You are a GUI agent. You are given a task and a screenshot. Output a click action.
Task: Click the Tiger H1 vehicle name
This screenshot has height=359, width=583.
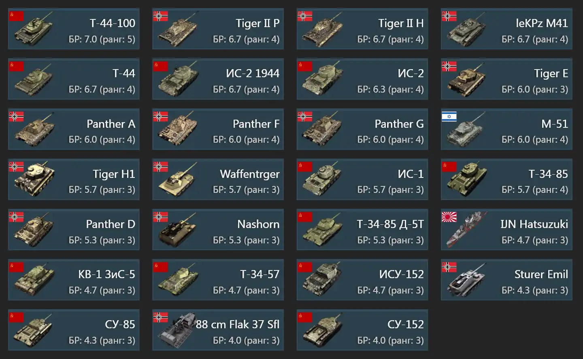tap(114, 174)
